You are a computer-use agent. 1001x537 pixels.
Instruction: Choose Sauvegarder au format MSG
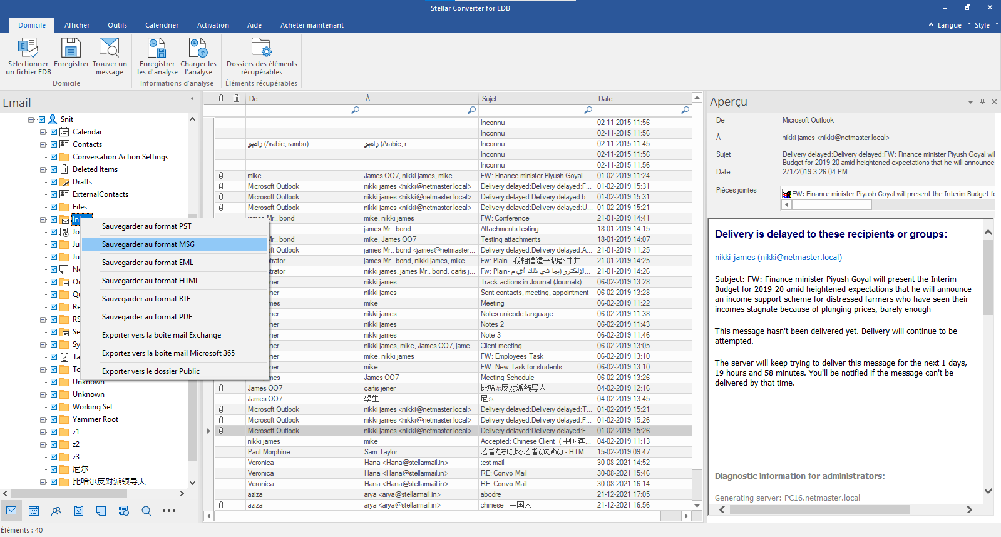tap(175, 244)
